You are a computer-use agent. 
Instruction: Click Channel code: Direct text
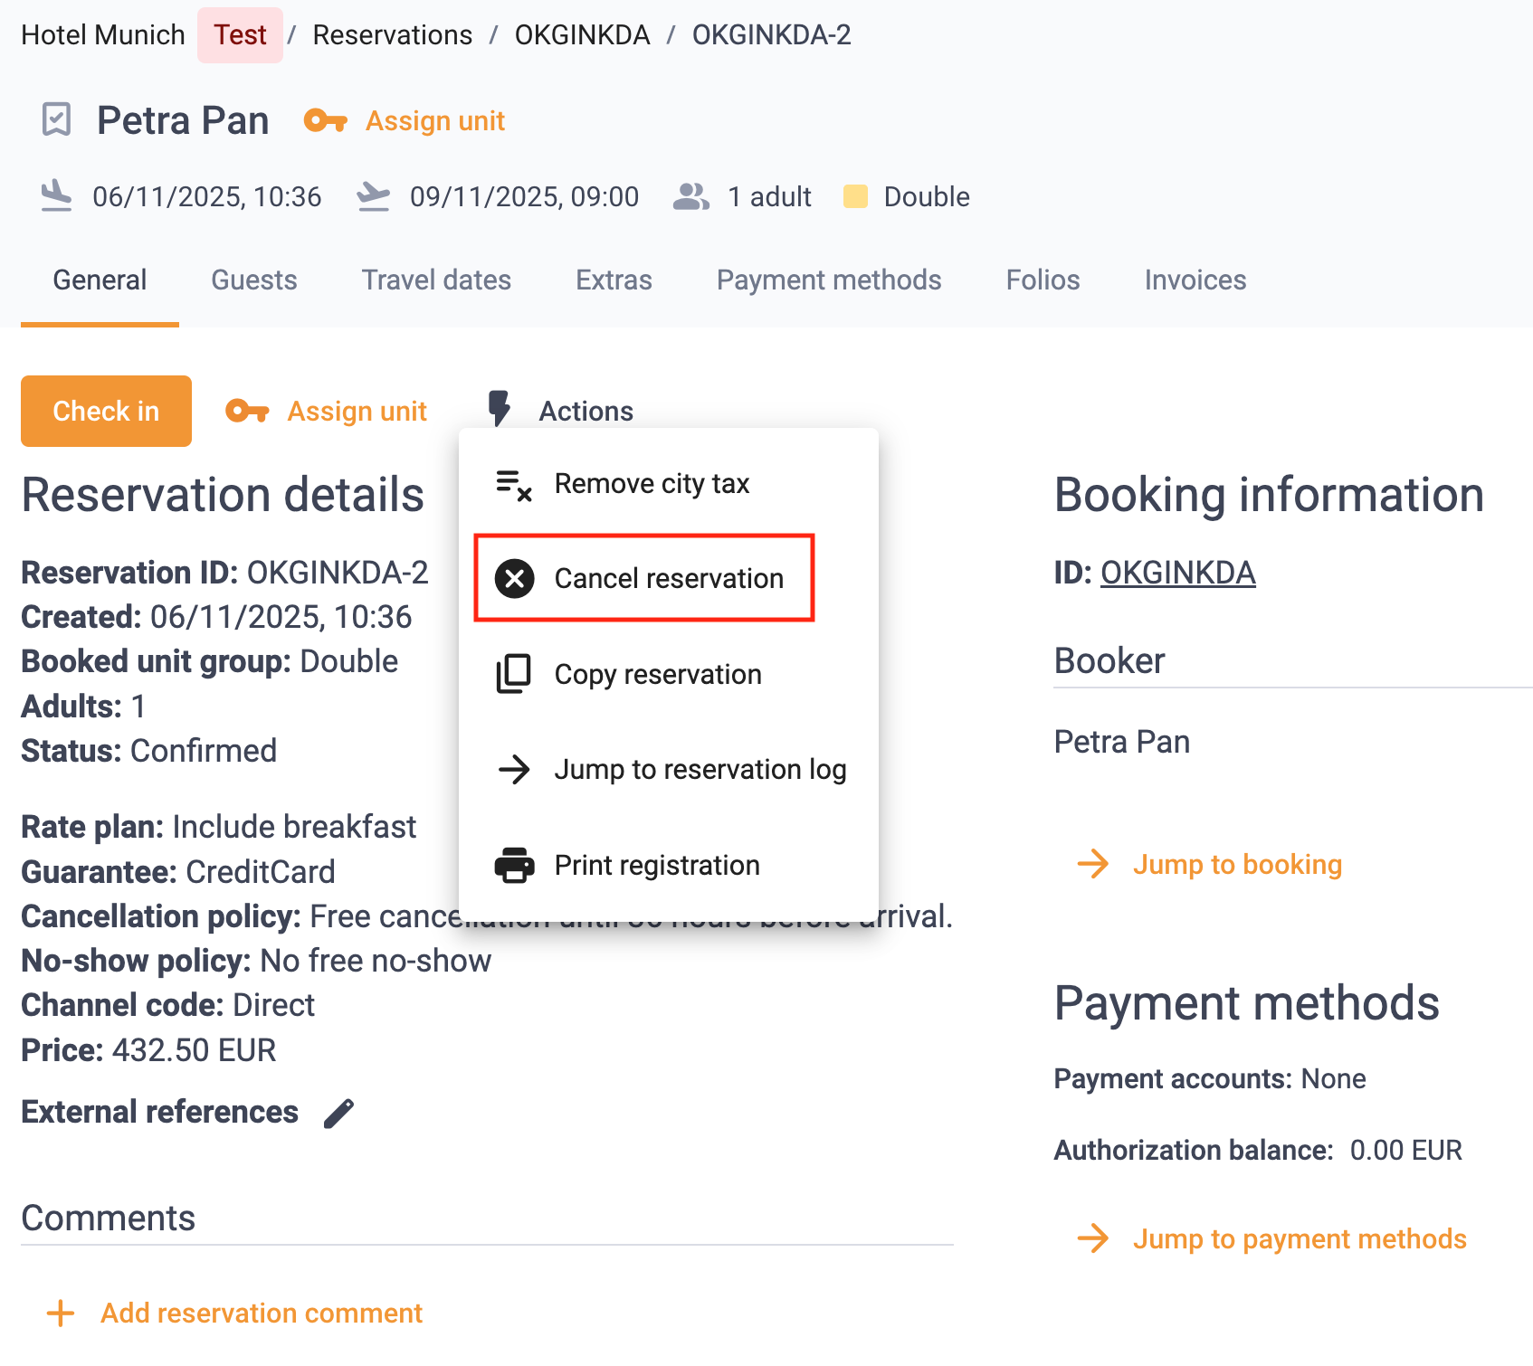pyautogui.click(x=168, y=1005)
